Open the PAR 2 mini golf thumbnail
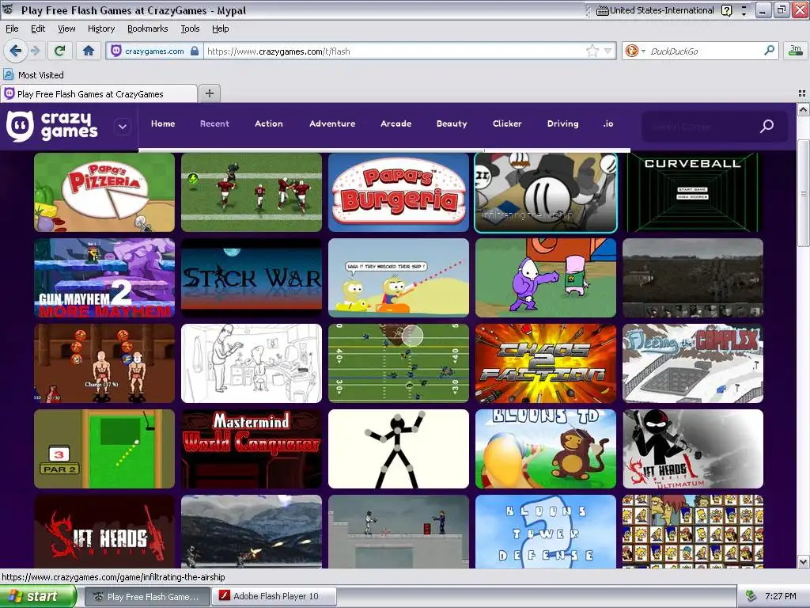Image resolution: width=810 pixels, height=608 pixels. 104,449
